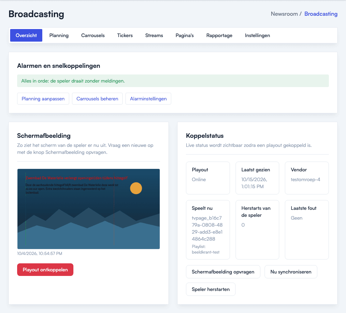Open Carrousels beheren shortcut
The image size is (346, 313).
point(97,99)
